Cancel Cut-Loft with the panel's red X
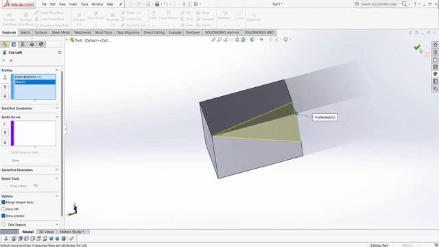 pyautogui.click(x=11, y=60)
